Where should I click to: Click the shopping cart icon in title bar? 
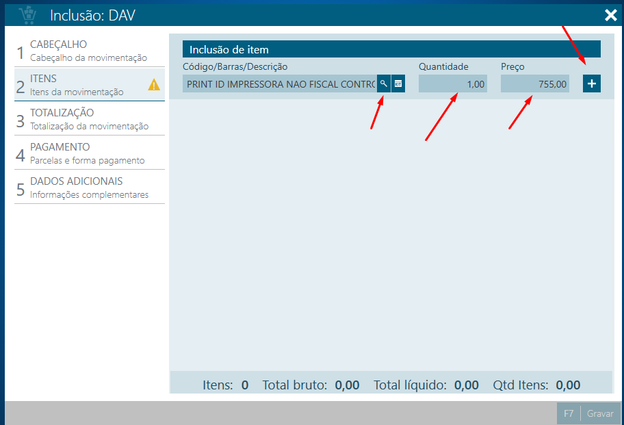click(x=27, y=15)
